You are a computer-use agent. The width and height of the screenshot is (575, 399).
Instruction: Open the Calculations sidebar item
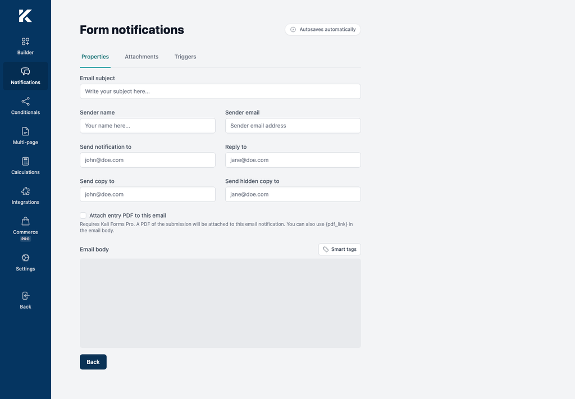pyautogui.click(x=25, y=166)
